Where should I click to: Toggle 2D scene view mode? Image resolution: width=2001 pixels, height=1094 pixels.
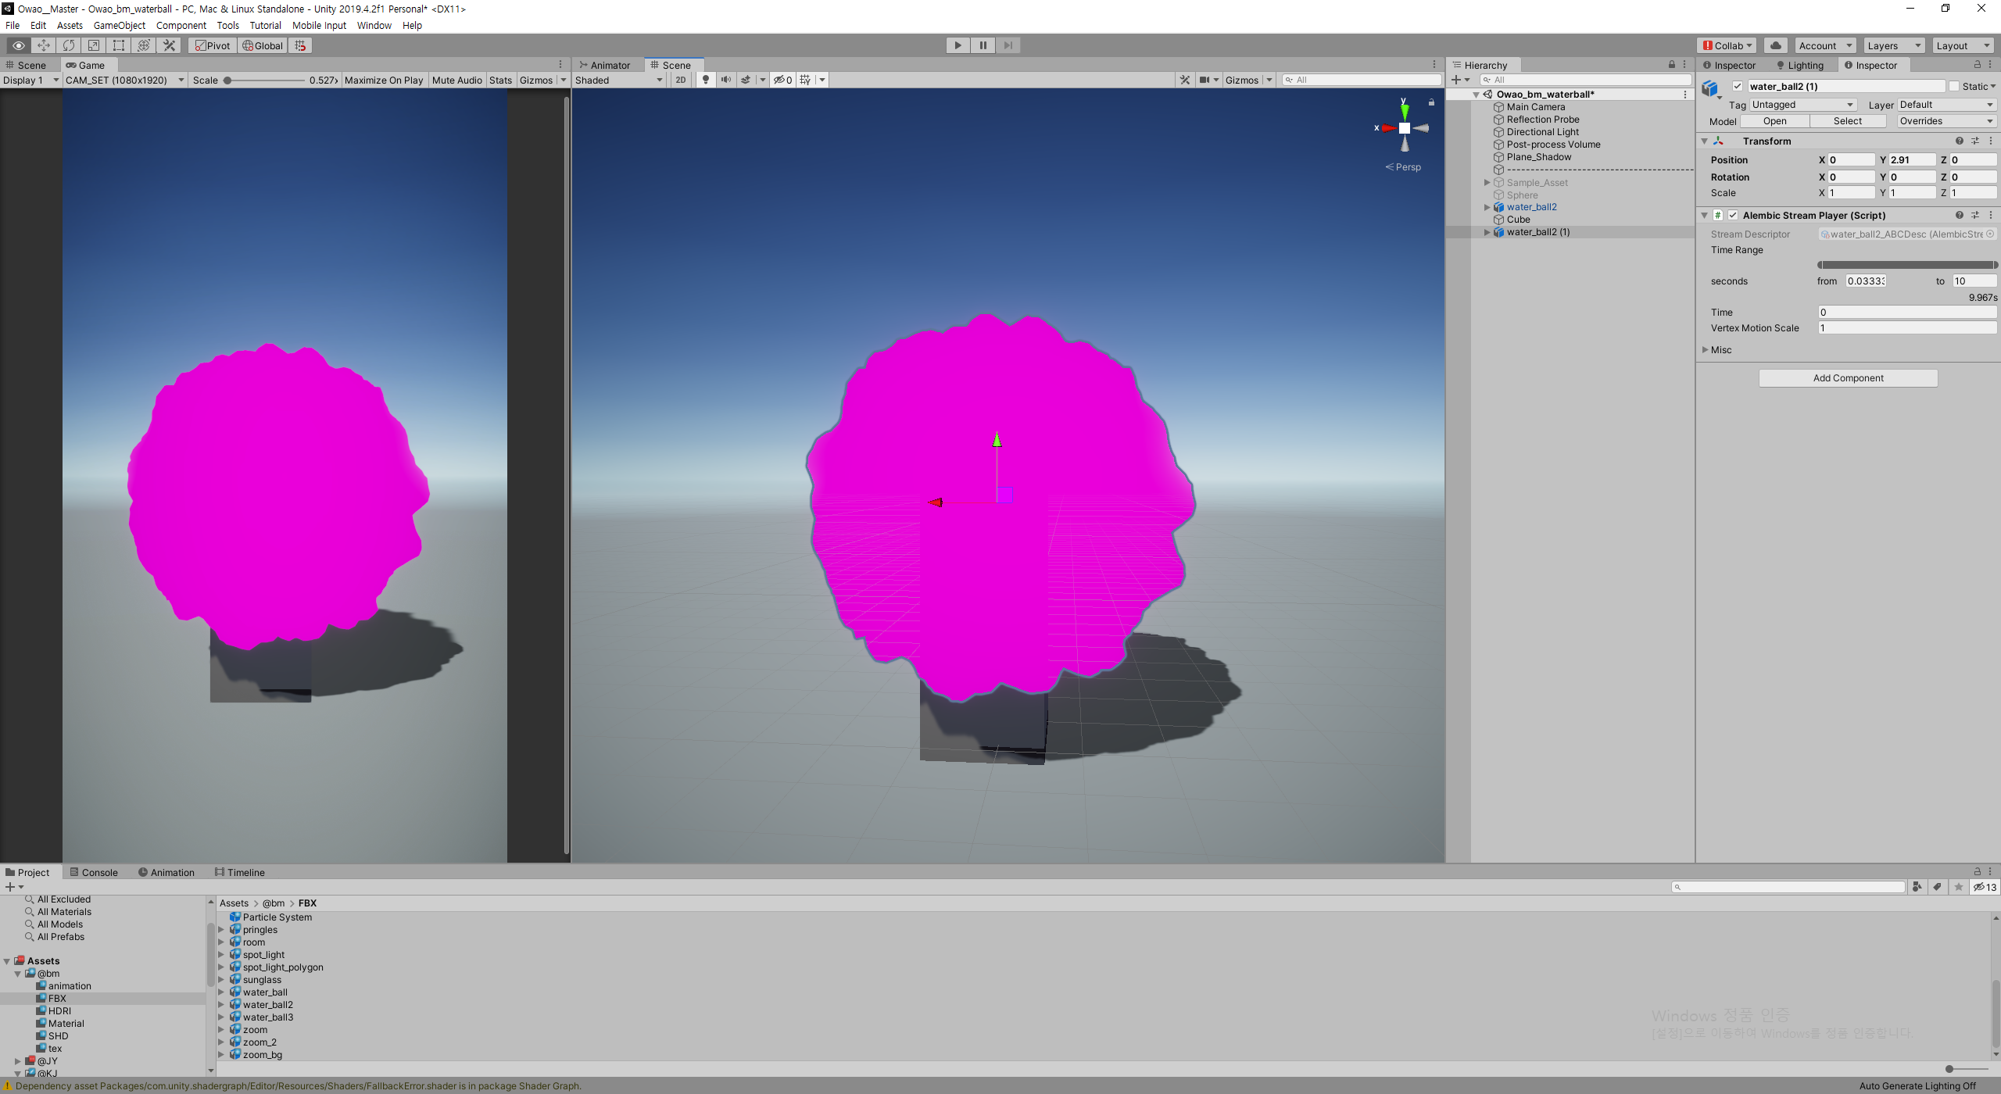[x=680, y=80]
